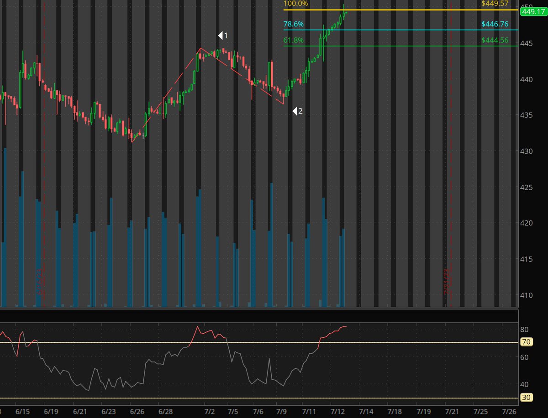
Task: Select wave marker labeled 1
Action: (x=222, y=35)
